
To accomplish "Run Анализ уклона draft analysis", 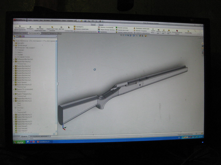I will (x=122, y=28).
